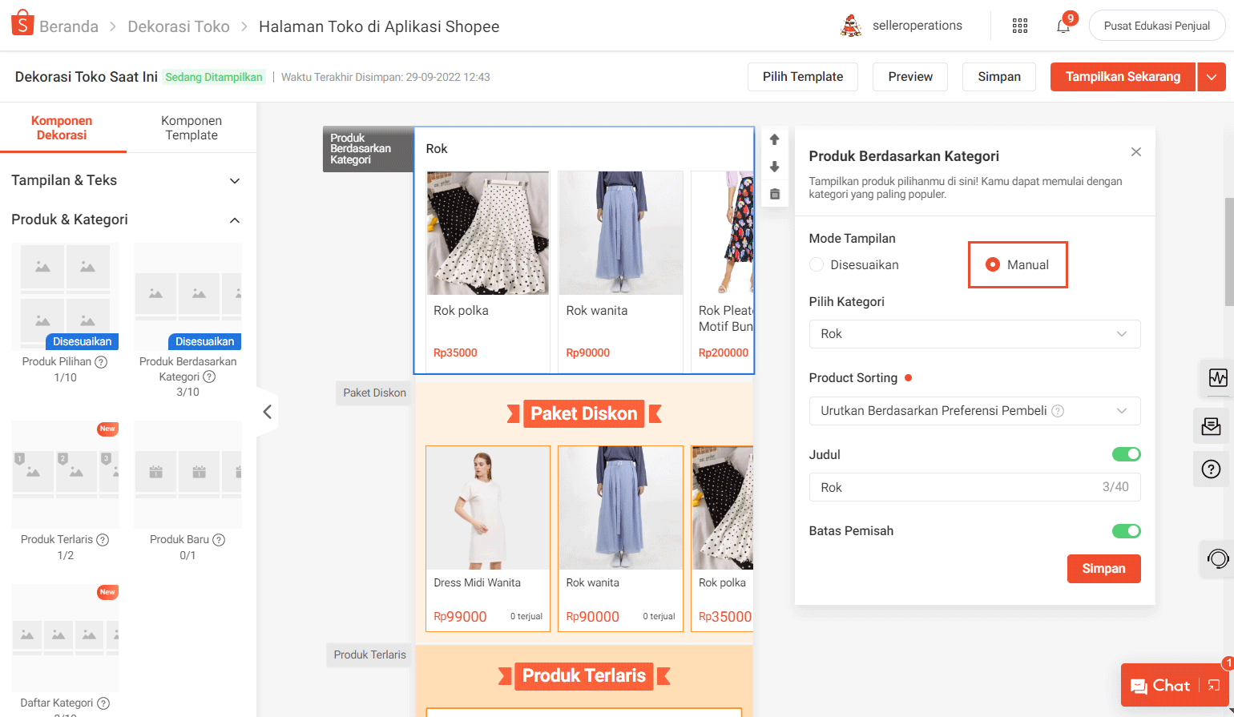The image size is (1234, 717).
Task: Disable the Batas Pemisah toggle
Action: pos(1126,531)
